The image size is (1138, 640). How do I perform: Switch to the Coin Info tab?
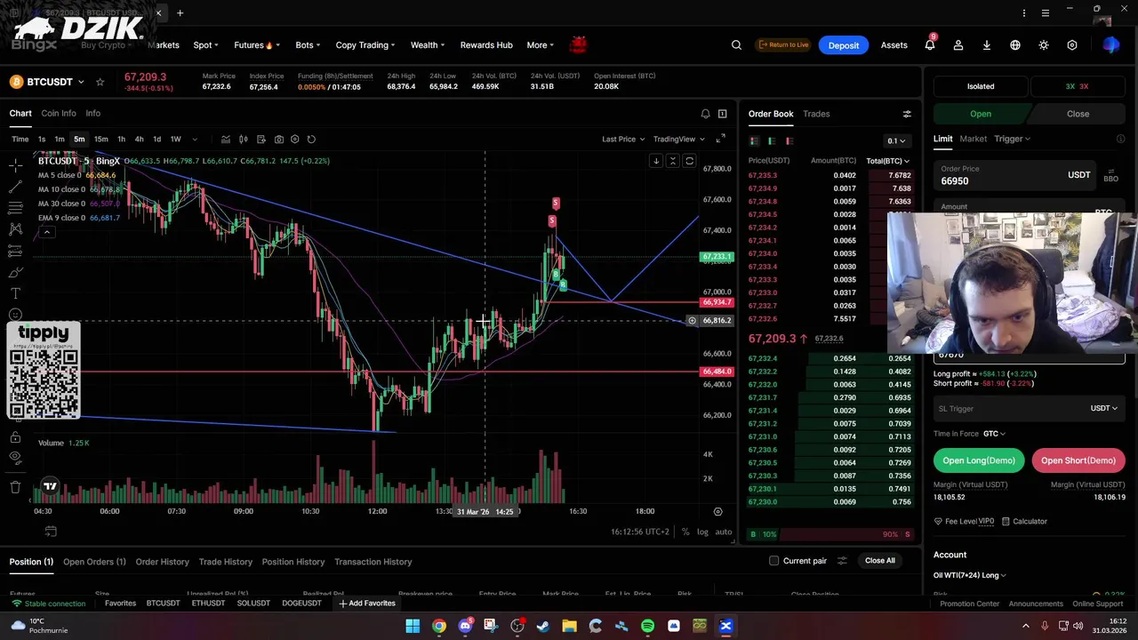pos(59,114)
